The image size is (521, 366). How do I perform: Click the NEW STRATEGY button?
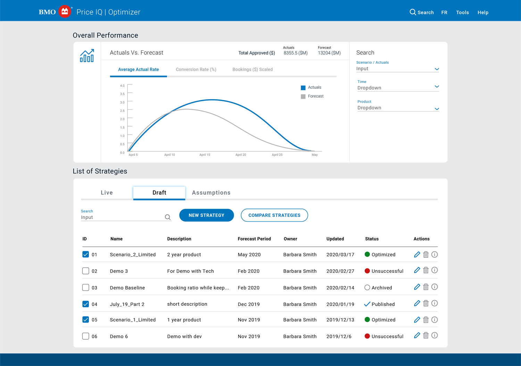click(206, 215)
